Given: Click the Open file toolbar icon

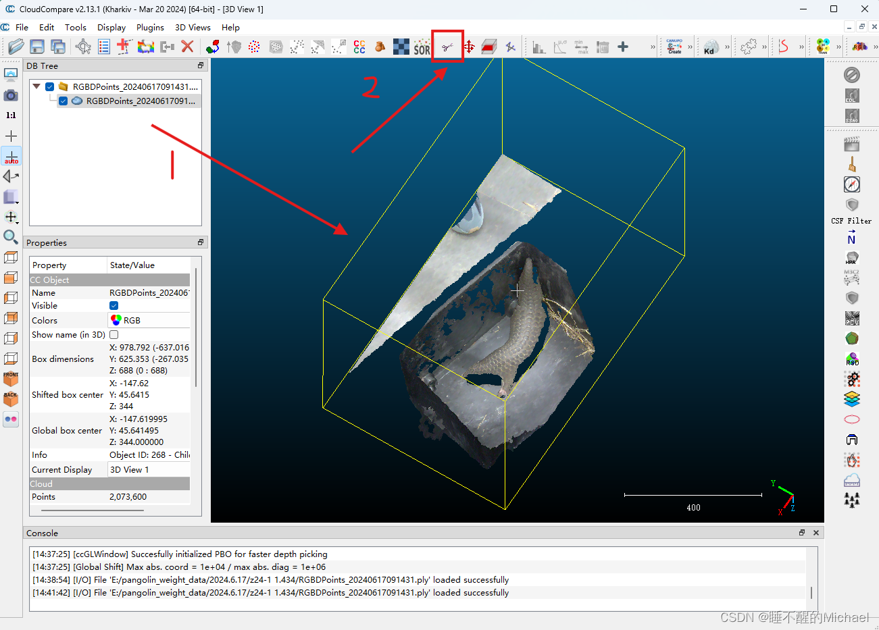Looking at the screenshot, I should point(16,47).
